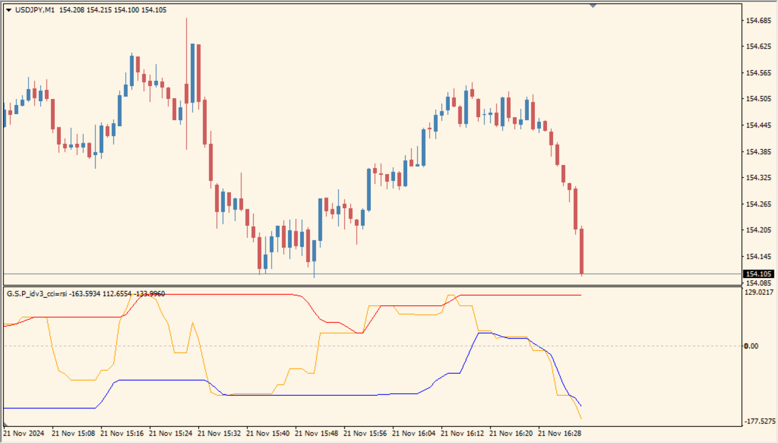Click the 21 Nov 15:48 time label
This screenshot has height=443, width=778.
click(x=316, y=434)
